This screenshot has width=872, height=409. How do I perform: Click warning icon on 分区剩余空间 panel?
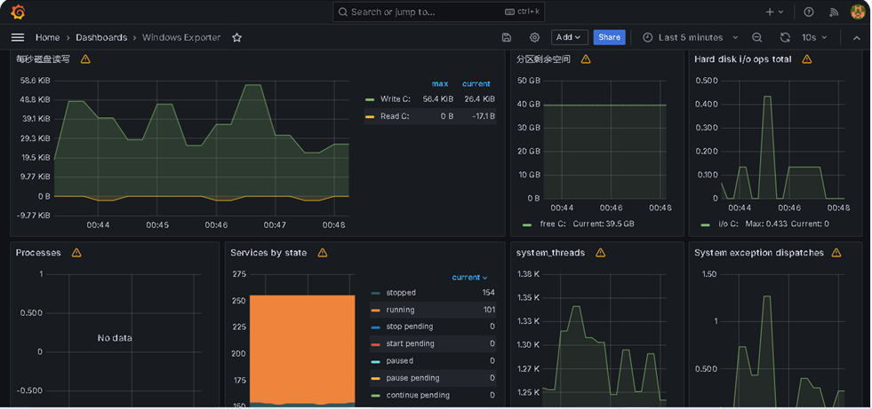tap(586, 59)
